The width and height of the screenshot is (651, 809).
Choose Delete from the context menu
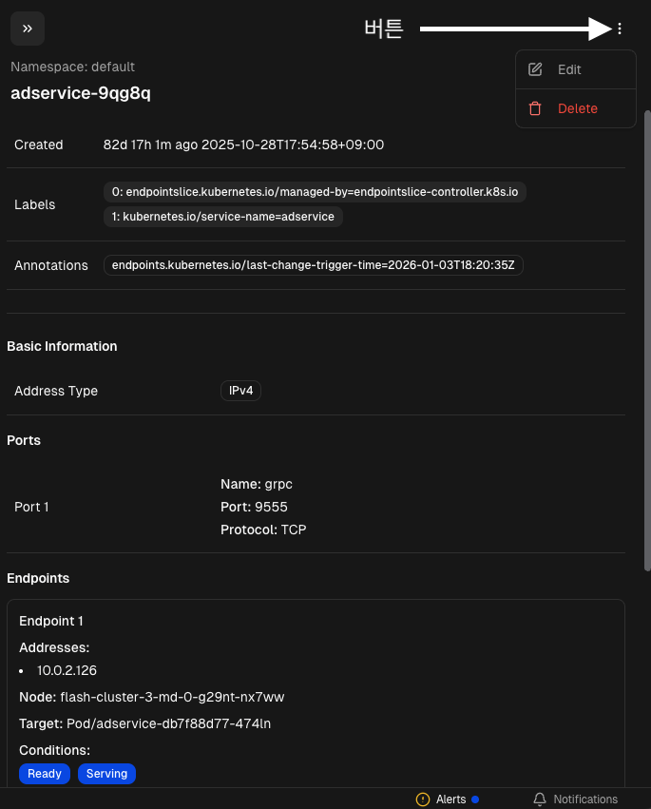pos(577,108)
